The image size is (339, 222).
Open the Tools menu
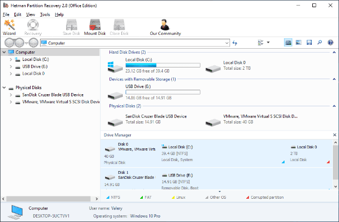45,14
